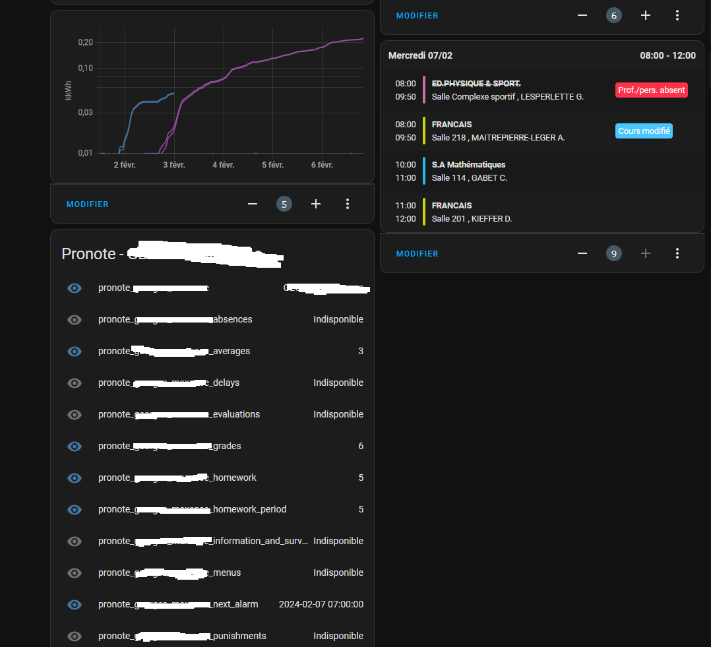Select the S.A Mathématiques lesson row
Viewport: 711px width, 647px height.
pos(542,171)
